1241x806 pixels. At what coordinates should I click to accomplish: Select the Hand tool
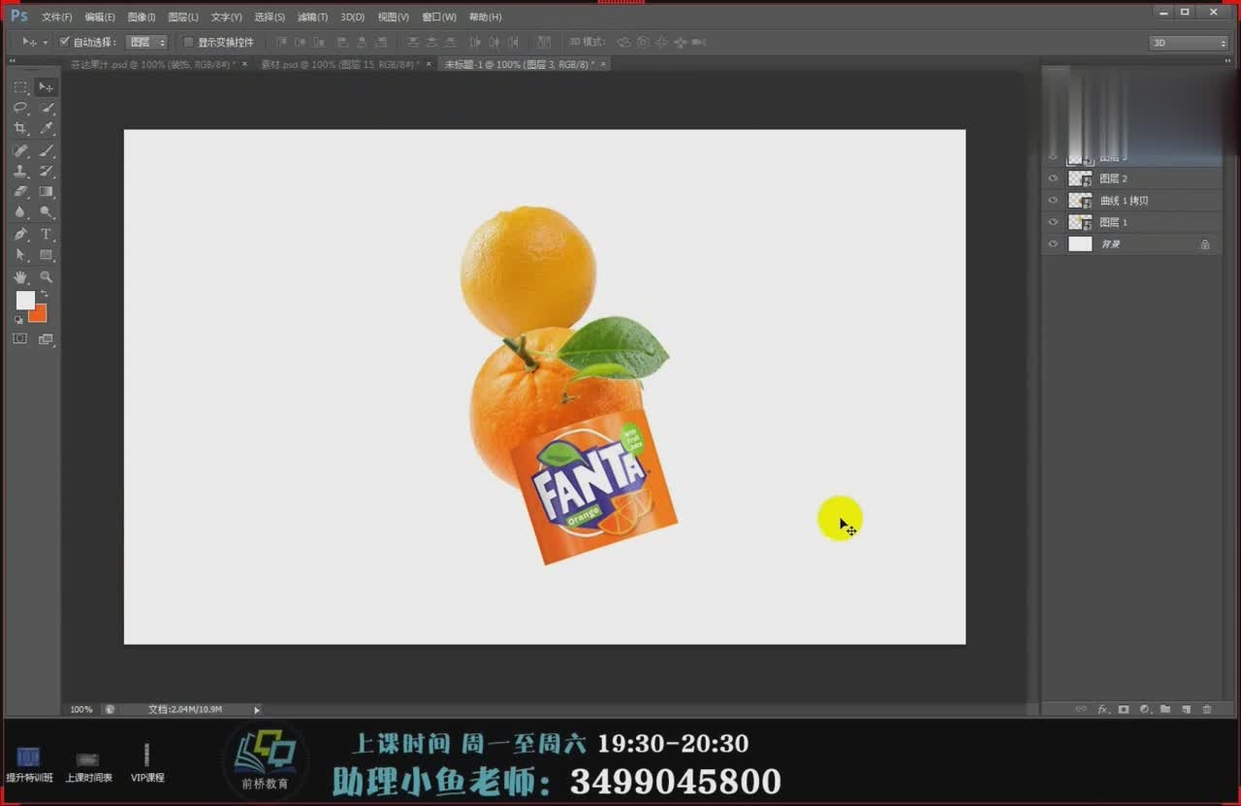20,276
